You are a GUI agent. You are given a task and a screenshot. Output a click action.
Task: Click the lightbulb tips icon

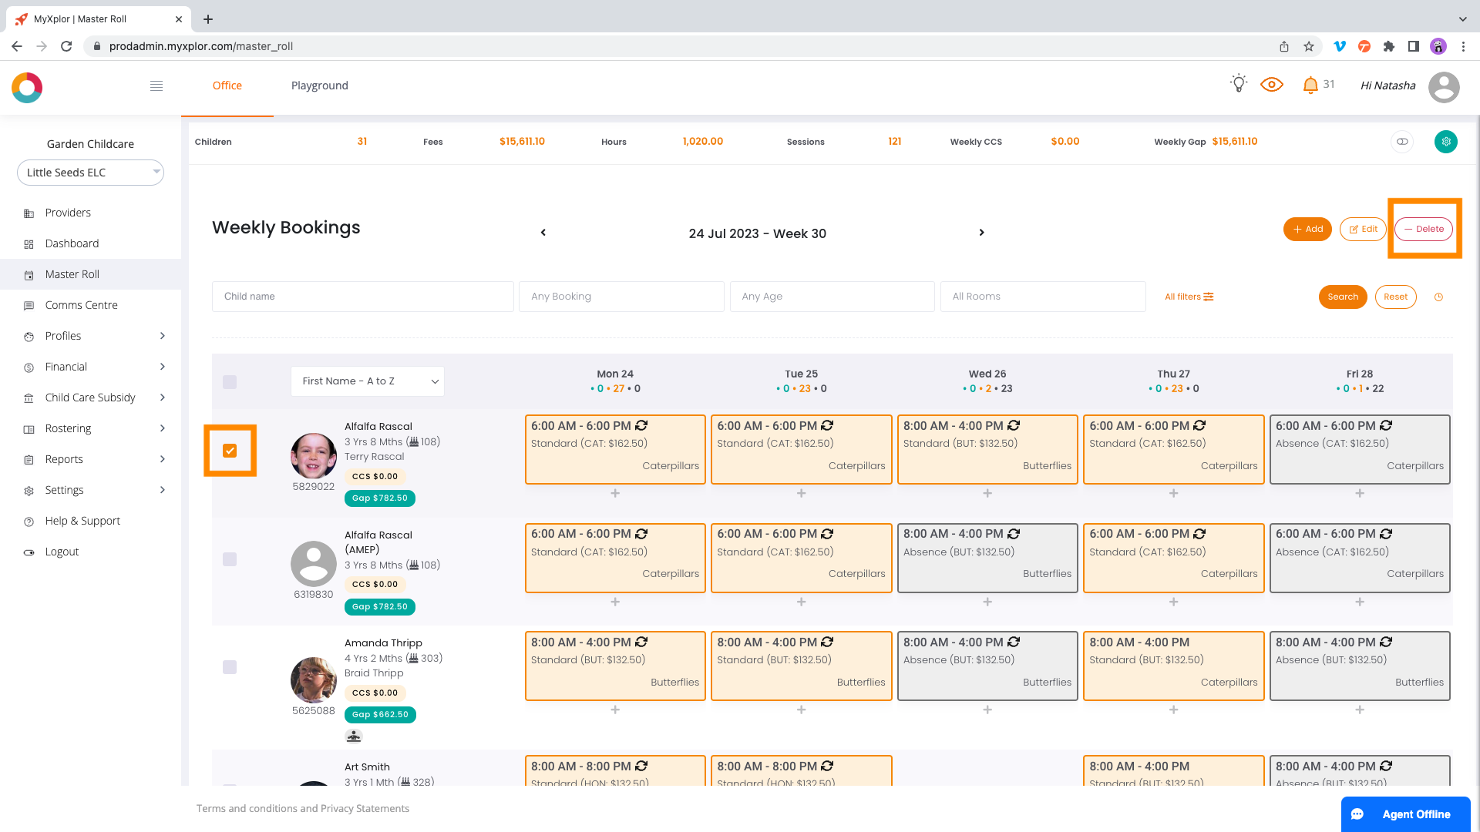click(x=1238, y=84)
